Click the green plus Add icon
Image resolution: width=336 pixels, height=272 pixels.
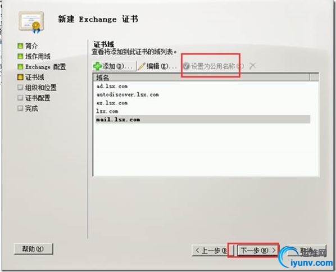[x=97, y=66]
